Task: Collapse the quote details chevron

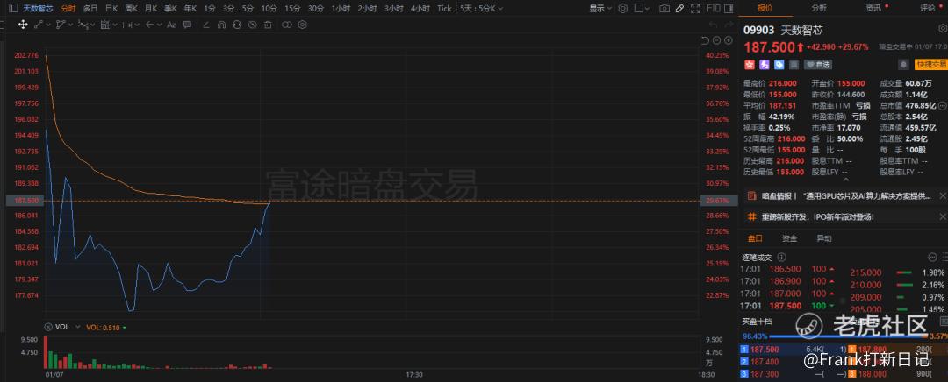Action: tap(846, 180)
